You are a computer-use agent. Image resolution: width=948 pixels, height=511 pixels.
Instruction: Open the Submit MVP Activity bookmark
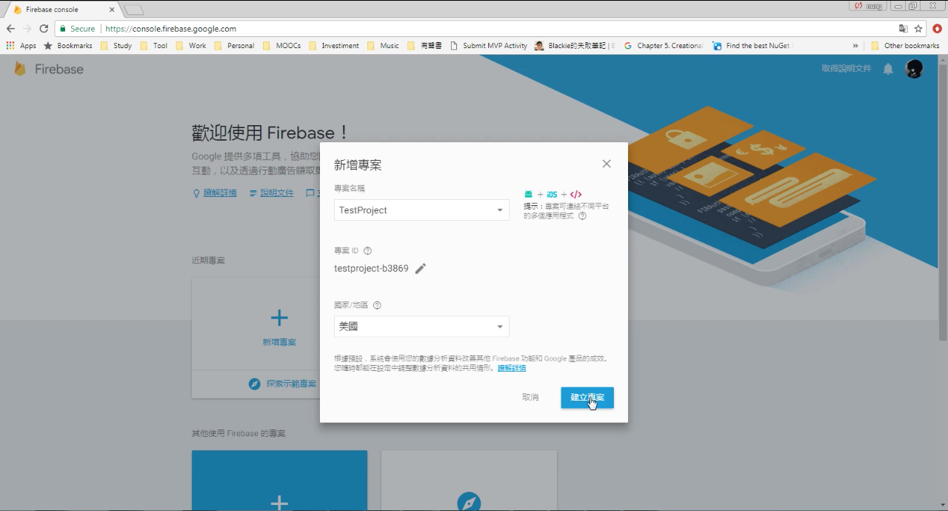click(x=489, y=46)
